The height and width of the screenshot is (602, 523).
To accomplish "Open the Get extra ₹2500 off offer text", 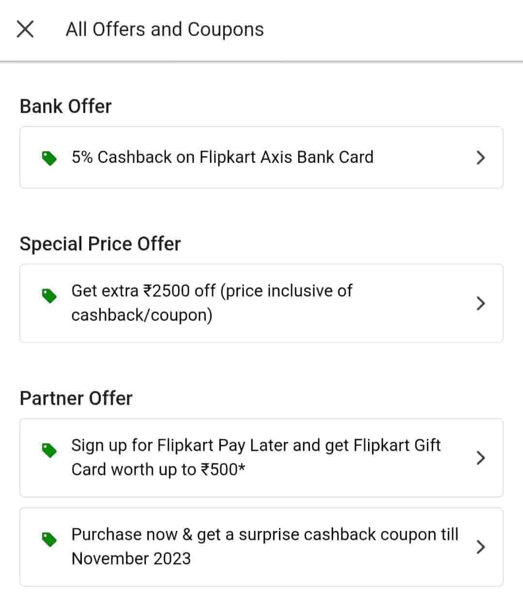I will pos(212,291).
